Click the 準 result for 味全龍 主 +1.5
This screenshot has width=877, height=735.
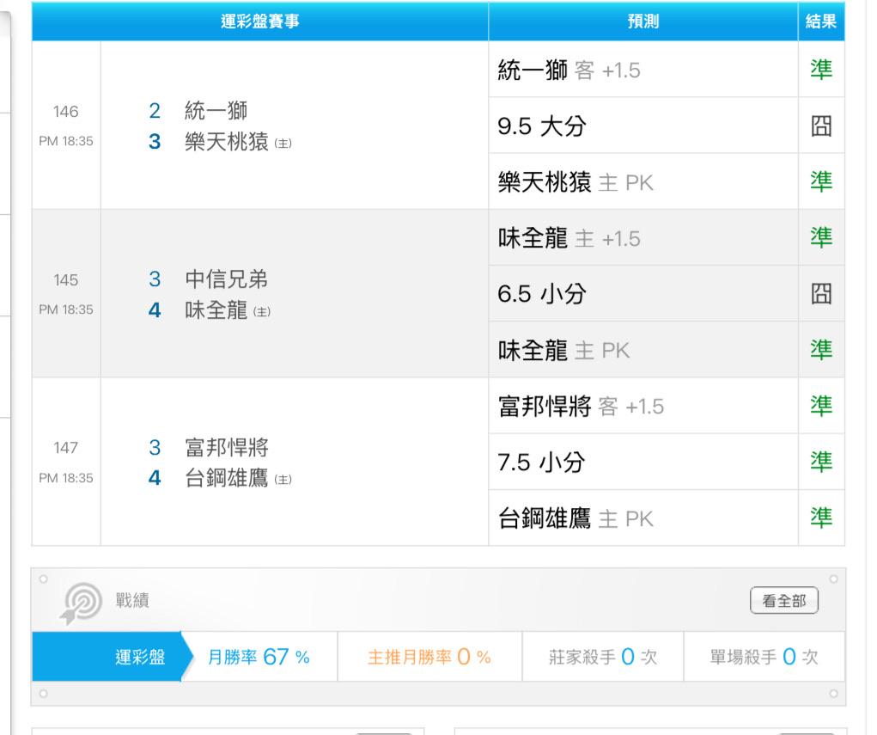821,238
